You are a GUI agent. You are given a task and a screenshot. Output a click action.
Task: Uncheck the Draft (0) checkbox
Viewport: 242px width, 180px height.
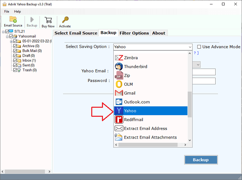(15, 56)
